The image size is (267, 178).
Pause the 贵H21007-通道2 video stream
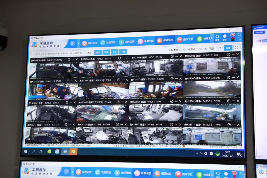(118, 80)
